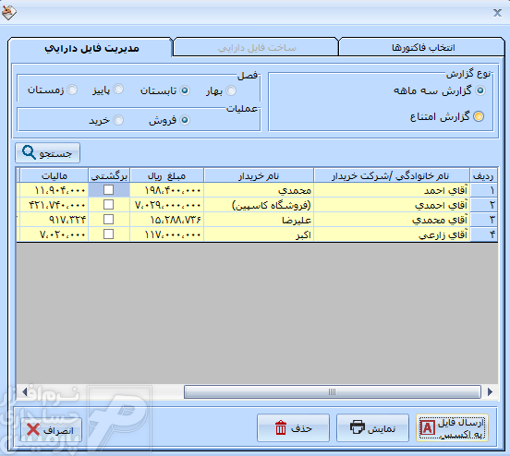Click the ردیف column header

point(483,175)
